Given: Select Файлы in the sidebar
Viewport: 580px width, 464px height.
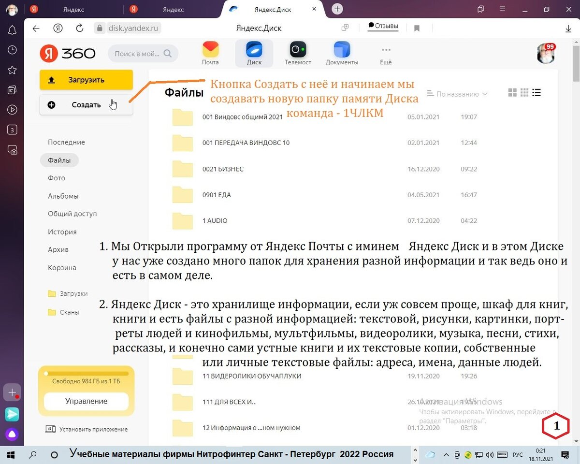Looking at the screenshot, I should pos(59,160).
